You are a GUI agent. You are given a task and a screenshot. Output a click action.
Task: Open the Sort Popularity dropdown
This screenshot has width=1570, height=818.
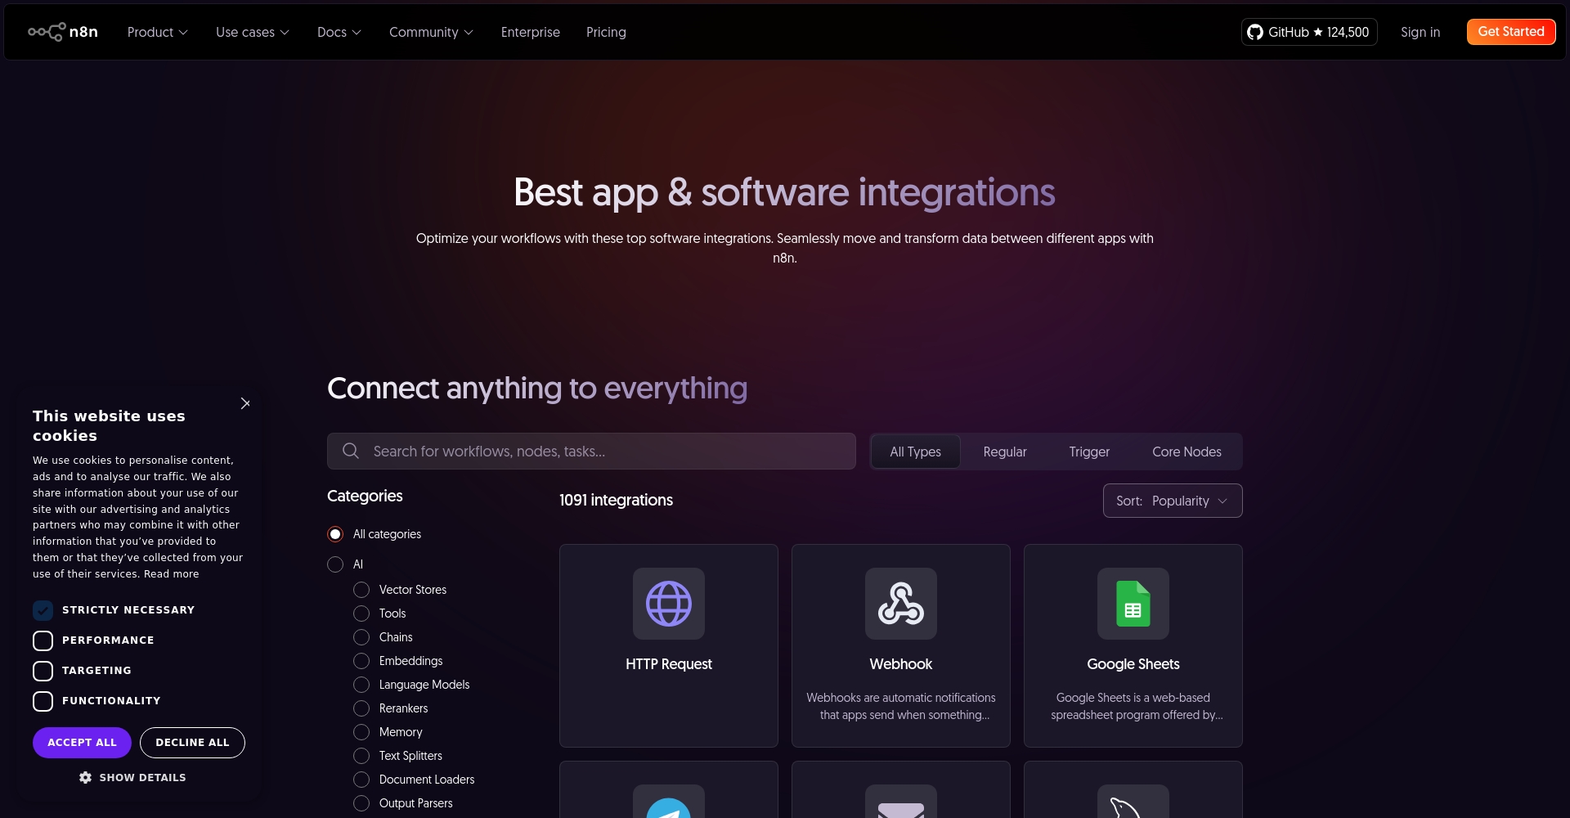[x=1173, y=501]
